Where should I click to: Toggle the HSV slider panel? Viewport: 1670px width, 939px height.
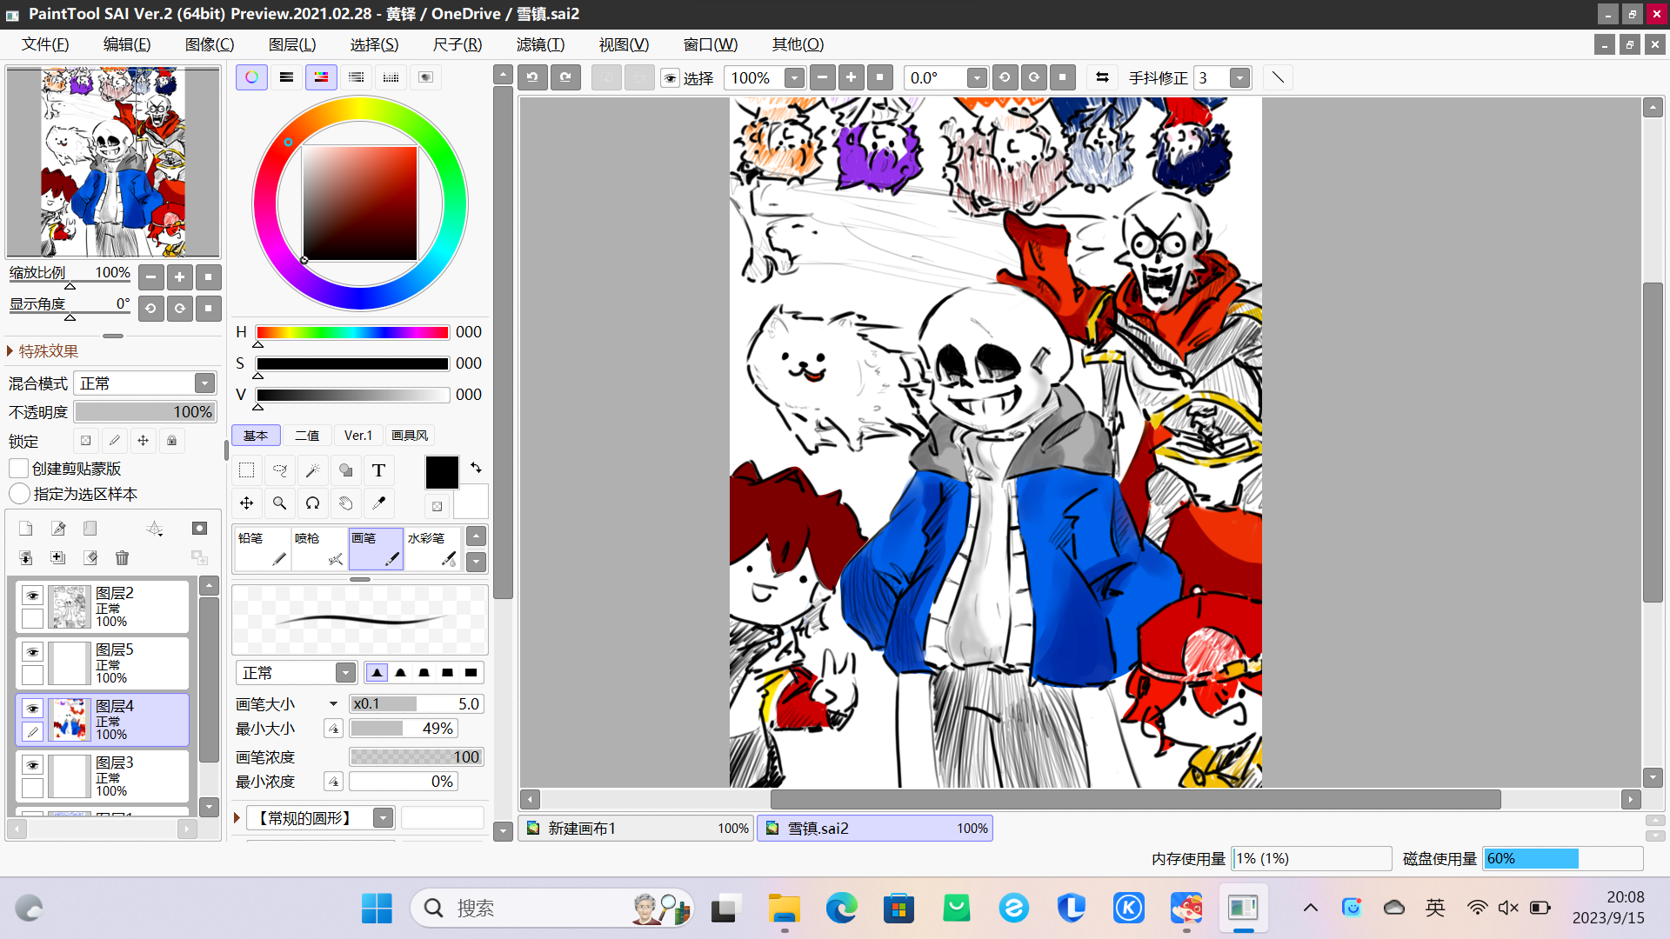pyautogui.click(x=321, y=77)
